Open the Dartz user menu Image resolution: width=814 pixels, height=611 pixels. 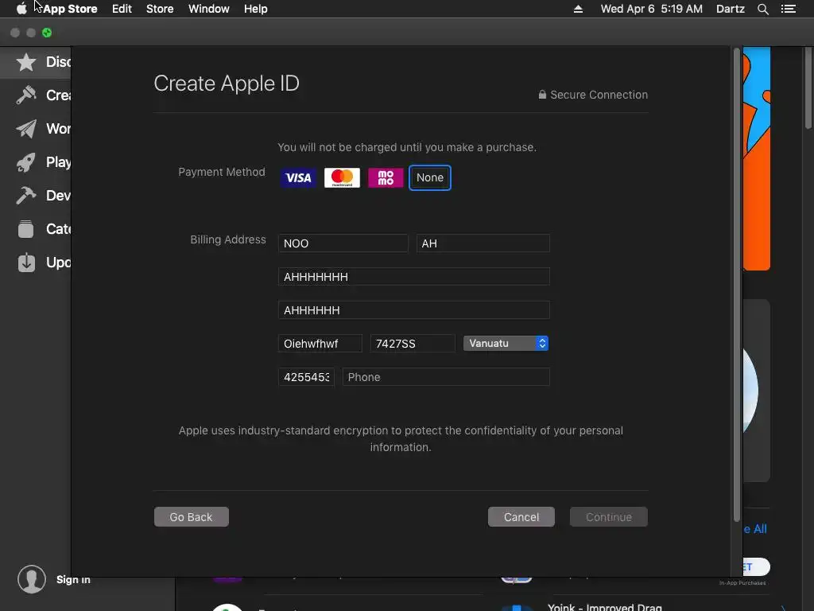click(731, 9)
